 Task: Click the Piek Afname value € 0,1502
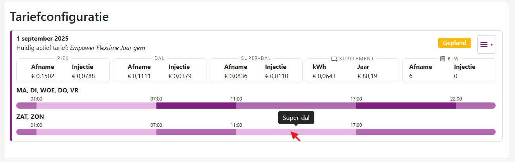click(x=44, y=76)
